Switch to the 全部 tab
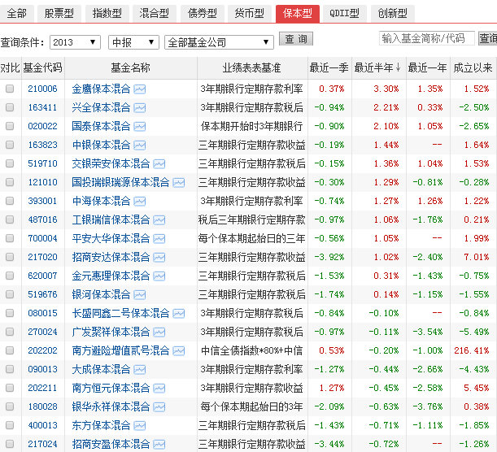 tap(17, 14)
